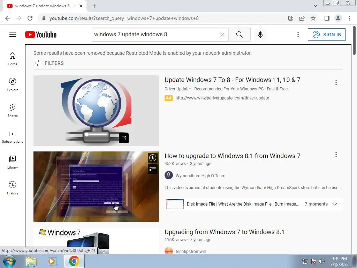
Task: Open Upgrading from Windows 7 to Windows 8.1
Action: tap(224, 232)
